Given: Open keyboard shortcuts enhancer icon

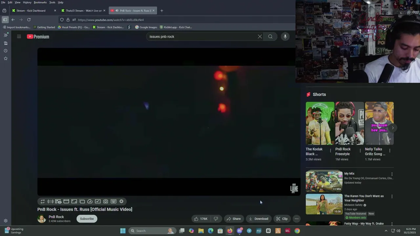Looking at the screenshot, I should (x=114, y=202).
